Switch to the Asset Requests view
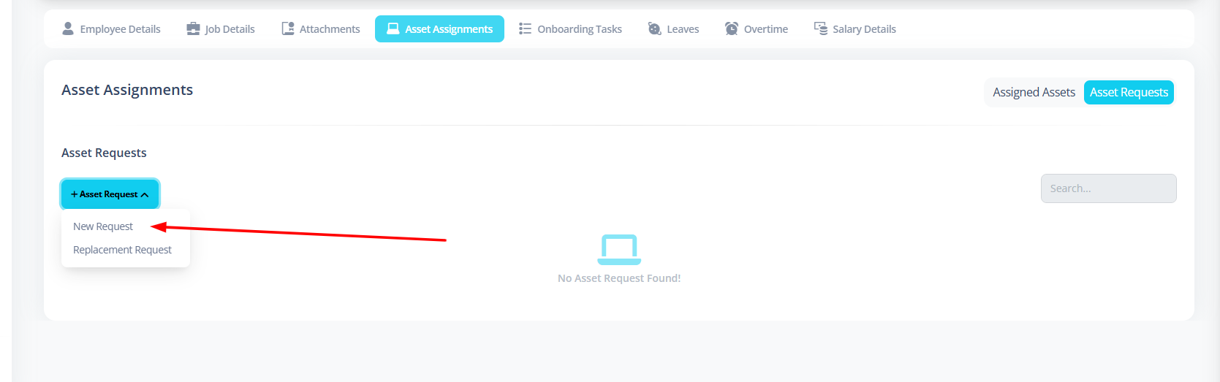 [1129, 93]
